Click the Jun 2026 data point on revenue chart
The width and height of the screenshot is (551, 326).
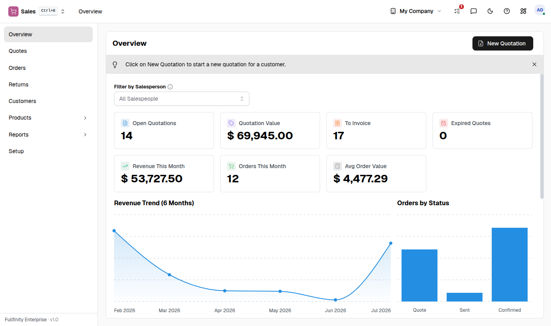pyautogui.click(x=335, y=300)
